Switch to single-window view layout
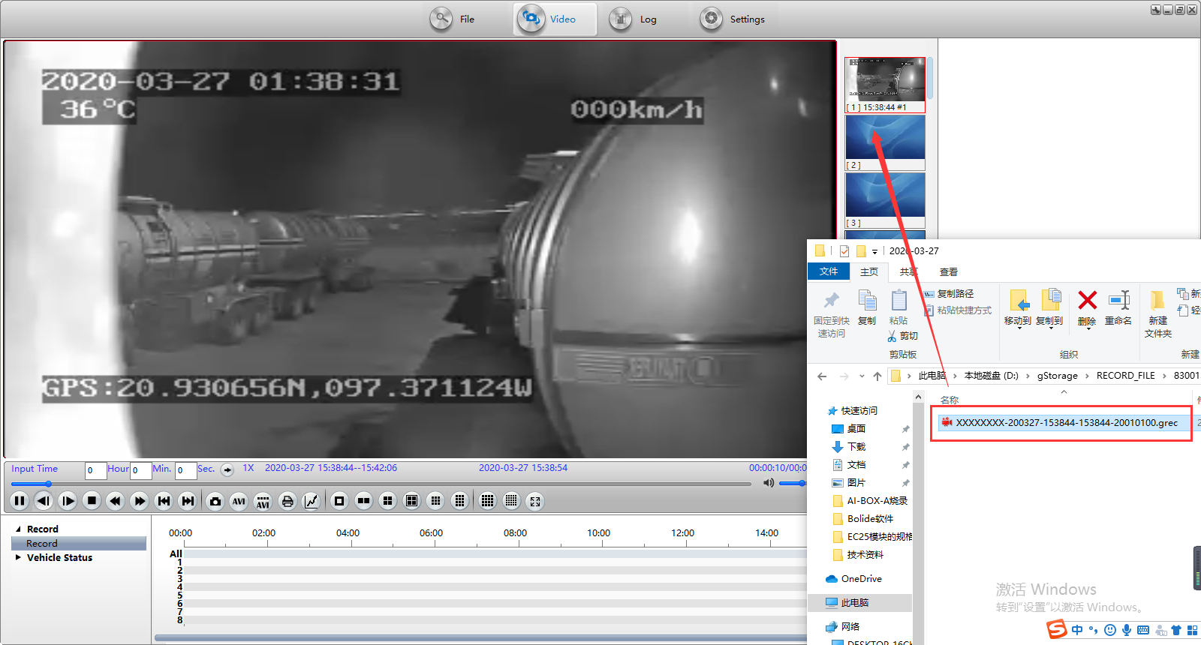 click(x=339, y=501)
